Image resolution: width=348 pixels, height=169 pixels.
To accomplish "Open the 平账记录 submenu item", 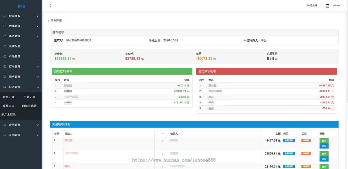I will tap(29, 97).
